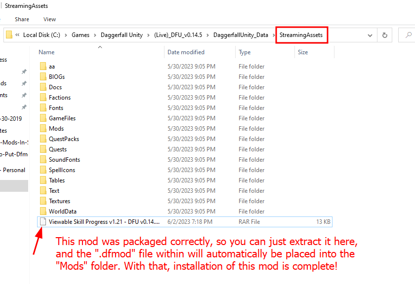
Task: Select the Tables folder icon
Action: [43, 180]
